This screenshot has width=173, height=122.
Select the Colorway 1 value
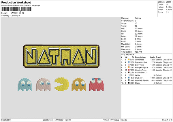pos(15,16)
